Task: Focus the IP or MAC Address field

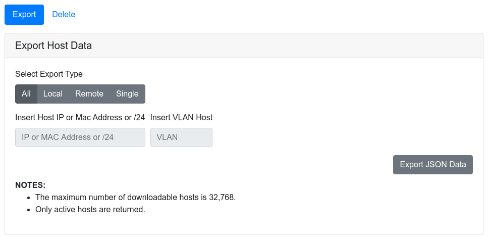Action: [x=80, y=137]
